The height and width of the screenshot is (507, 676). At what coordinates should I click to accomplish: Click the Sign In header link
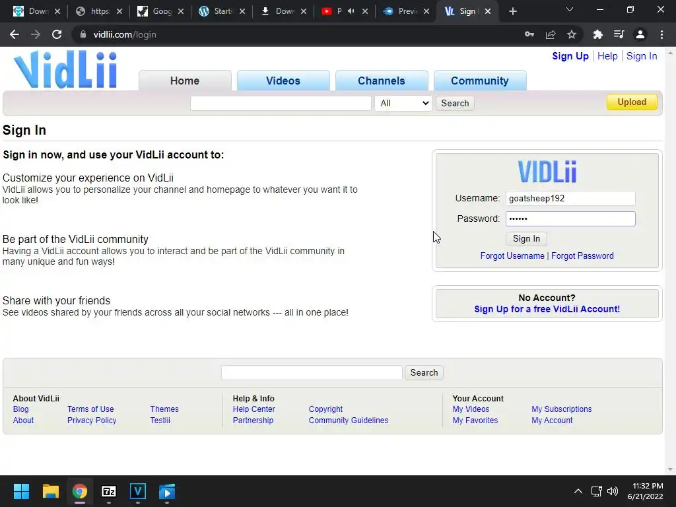point(642,56)
